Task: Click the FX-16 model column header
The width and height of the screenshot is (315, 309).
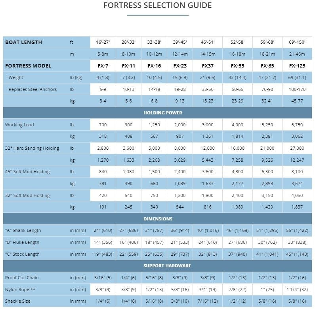Action: pyautogui.click(x=154, y=66)
